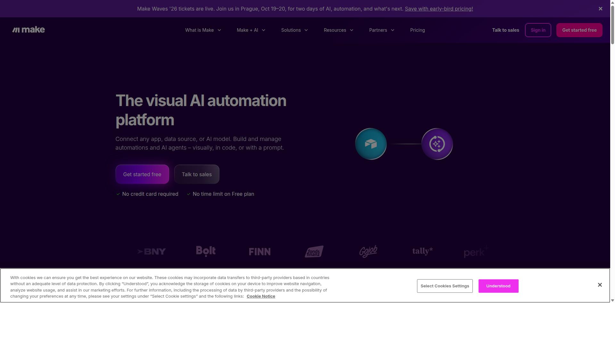615x346 pixels.
Task: Open the Resources dropdown menu
Action: 339,30
